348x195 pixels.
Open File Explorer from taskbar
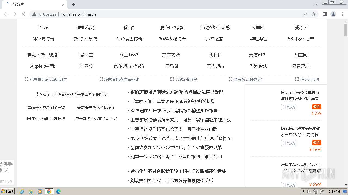pos(31,191)
